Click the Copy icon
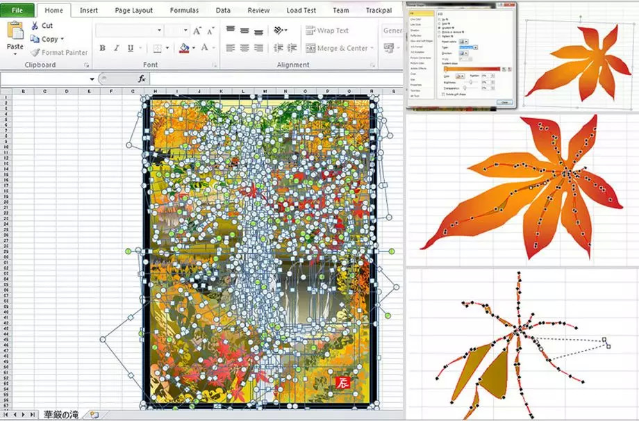Screen dimensions: 639x421 click(35, 39)
